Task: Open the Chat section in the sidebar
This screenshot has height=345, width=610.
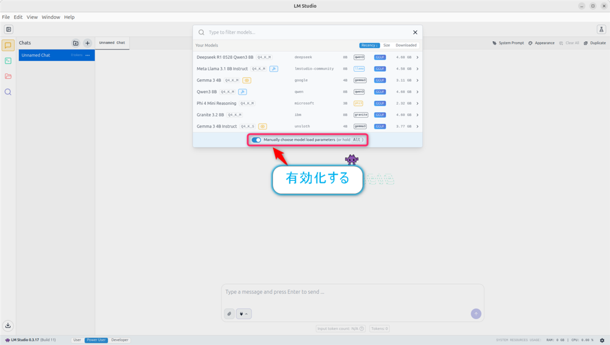Action: coord(8,45)
